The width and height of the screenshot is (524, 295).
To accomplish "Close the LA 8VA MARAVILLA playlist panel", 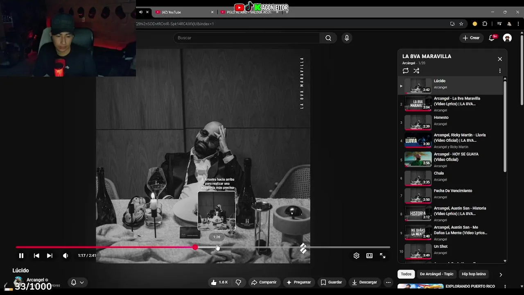I will pos(500,59).
